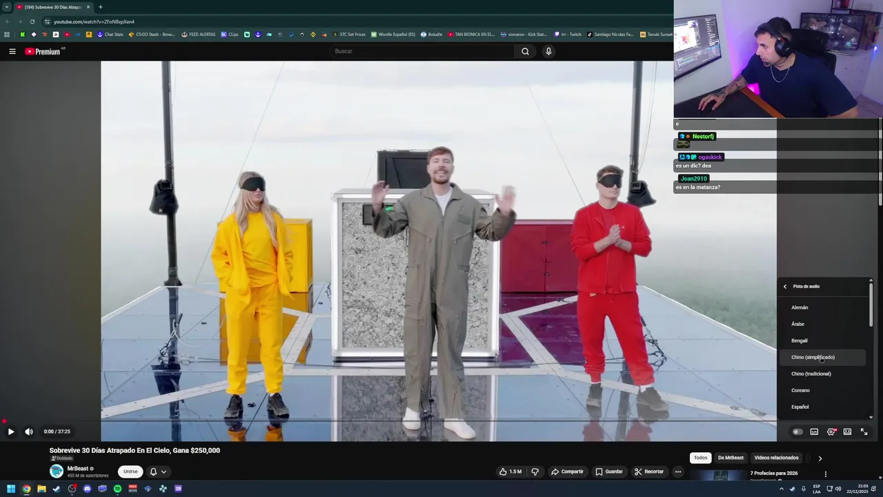Open Discord from the taskbar
883x497 pixels.
(87, 489)
